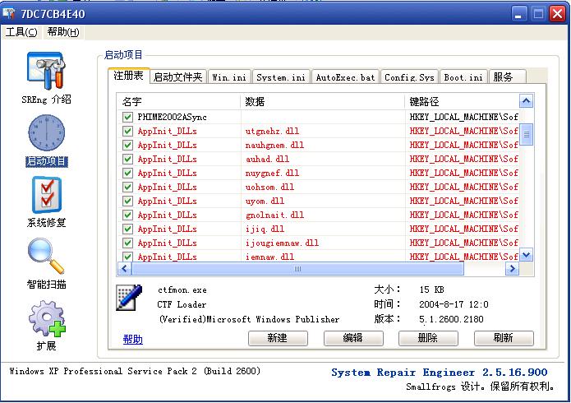Open the 智能扫描 magnifier icon
This screenshot has height=403, width=571.
46,256
